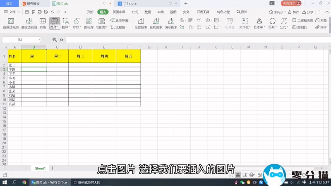331x186 pixels.
Task: Click the 附件 attachment icon
Action: pos(321,27)
